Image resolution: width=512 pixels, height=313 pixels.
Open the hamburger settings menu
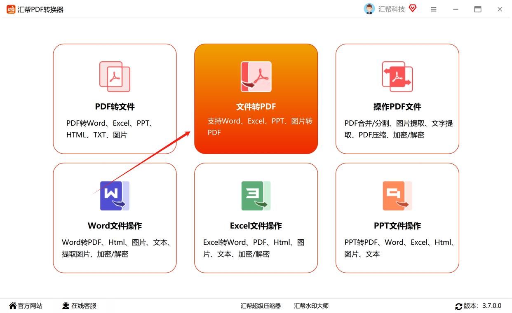pos(433,9)
